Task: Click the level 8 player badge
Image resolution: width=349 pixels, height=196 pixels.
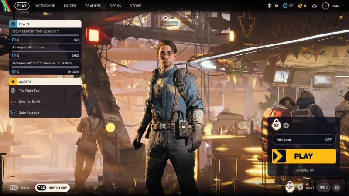Action: coord(325,6)
